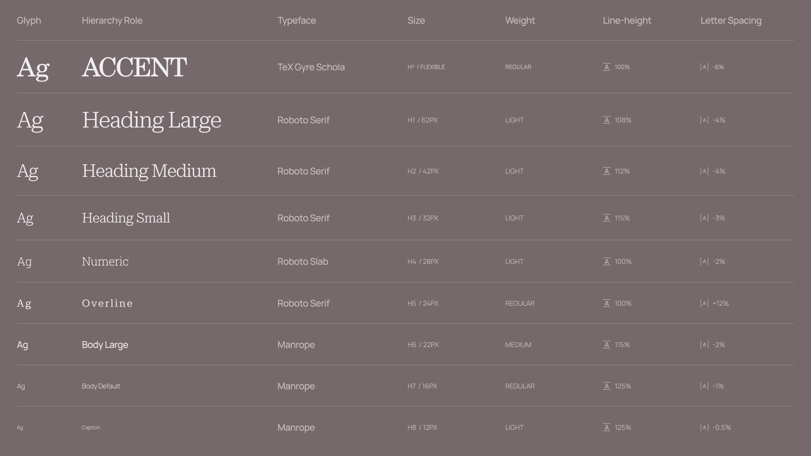Click the Body Default role label

(x=101, y=386)
